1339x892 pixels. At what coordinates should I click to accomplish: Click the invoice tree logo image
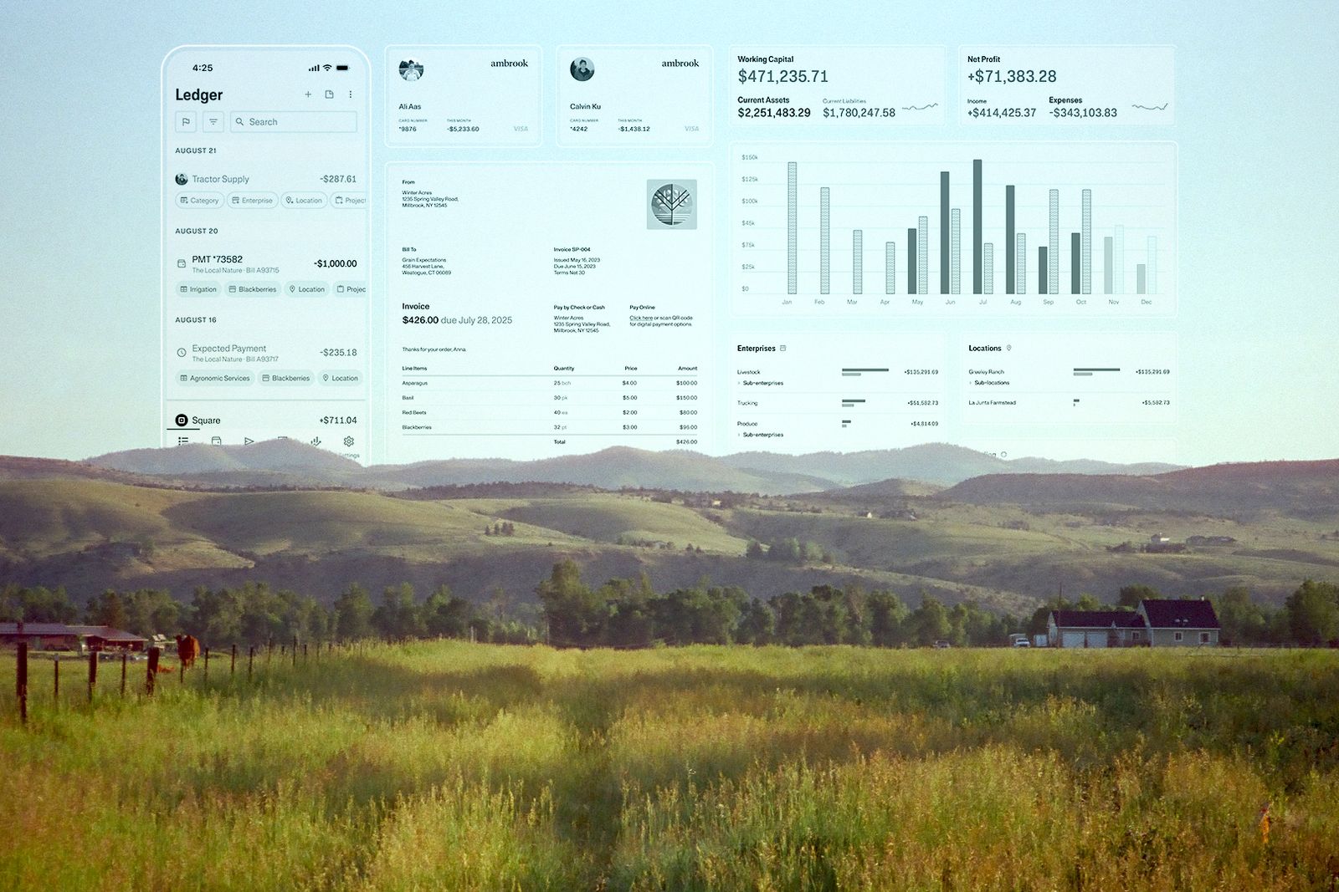tap(672, 205)
